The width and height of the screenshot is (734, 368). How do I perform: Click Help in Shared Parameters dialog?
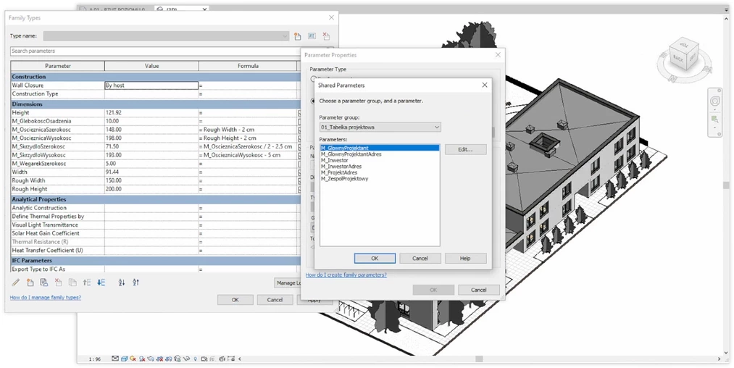(x=465, y=258)
